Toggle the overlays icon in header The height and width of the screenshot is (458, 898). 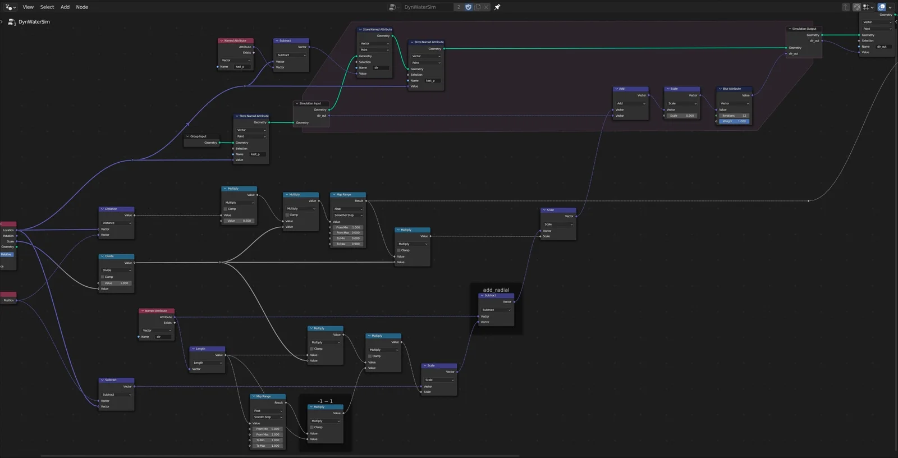coord(882,7)
